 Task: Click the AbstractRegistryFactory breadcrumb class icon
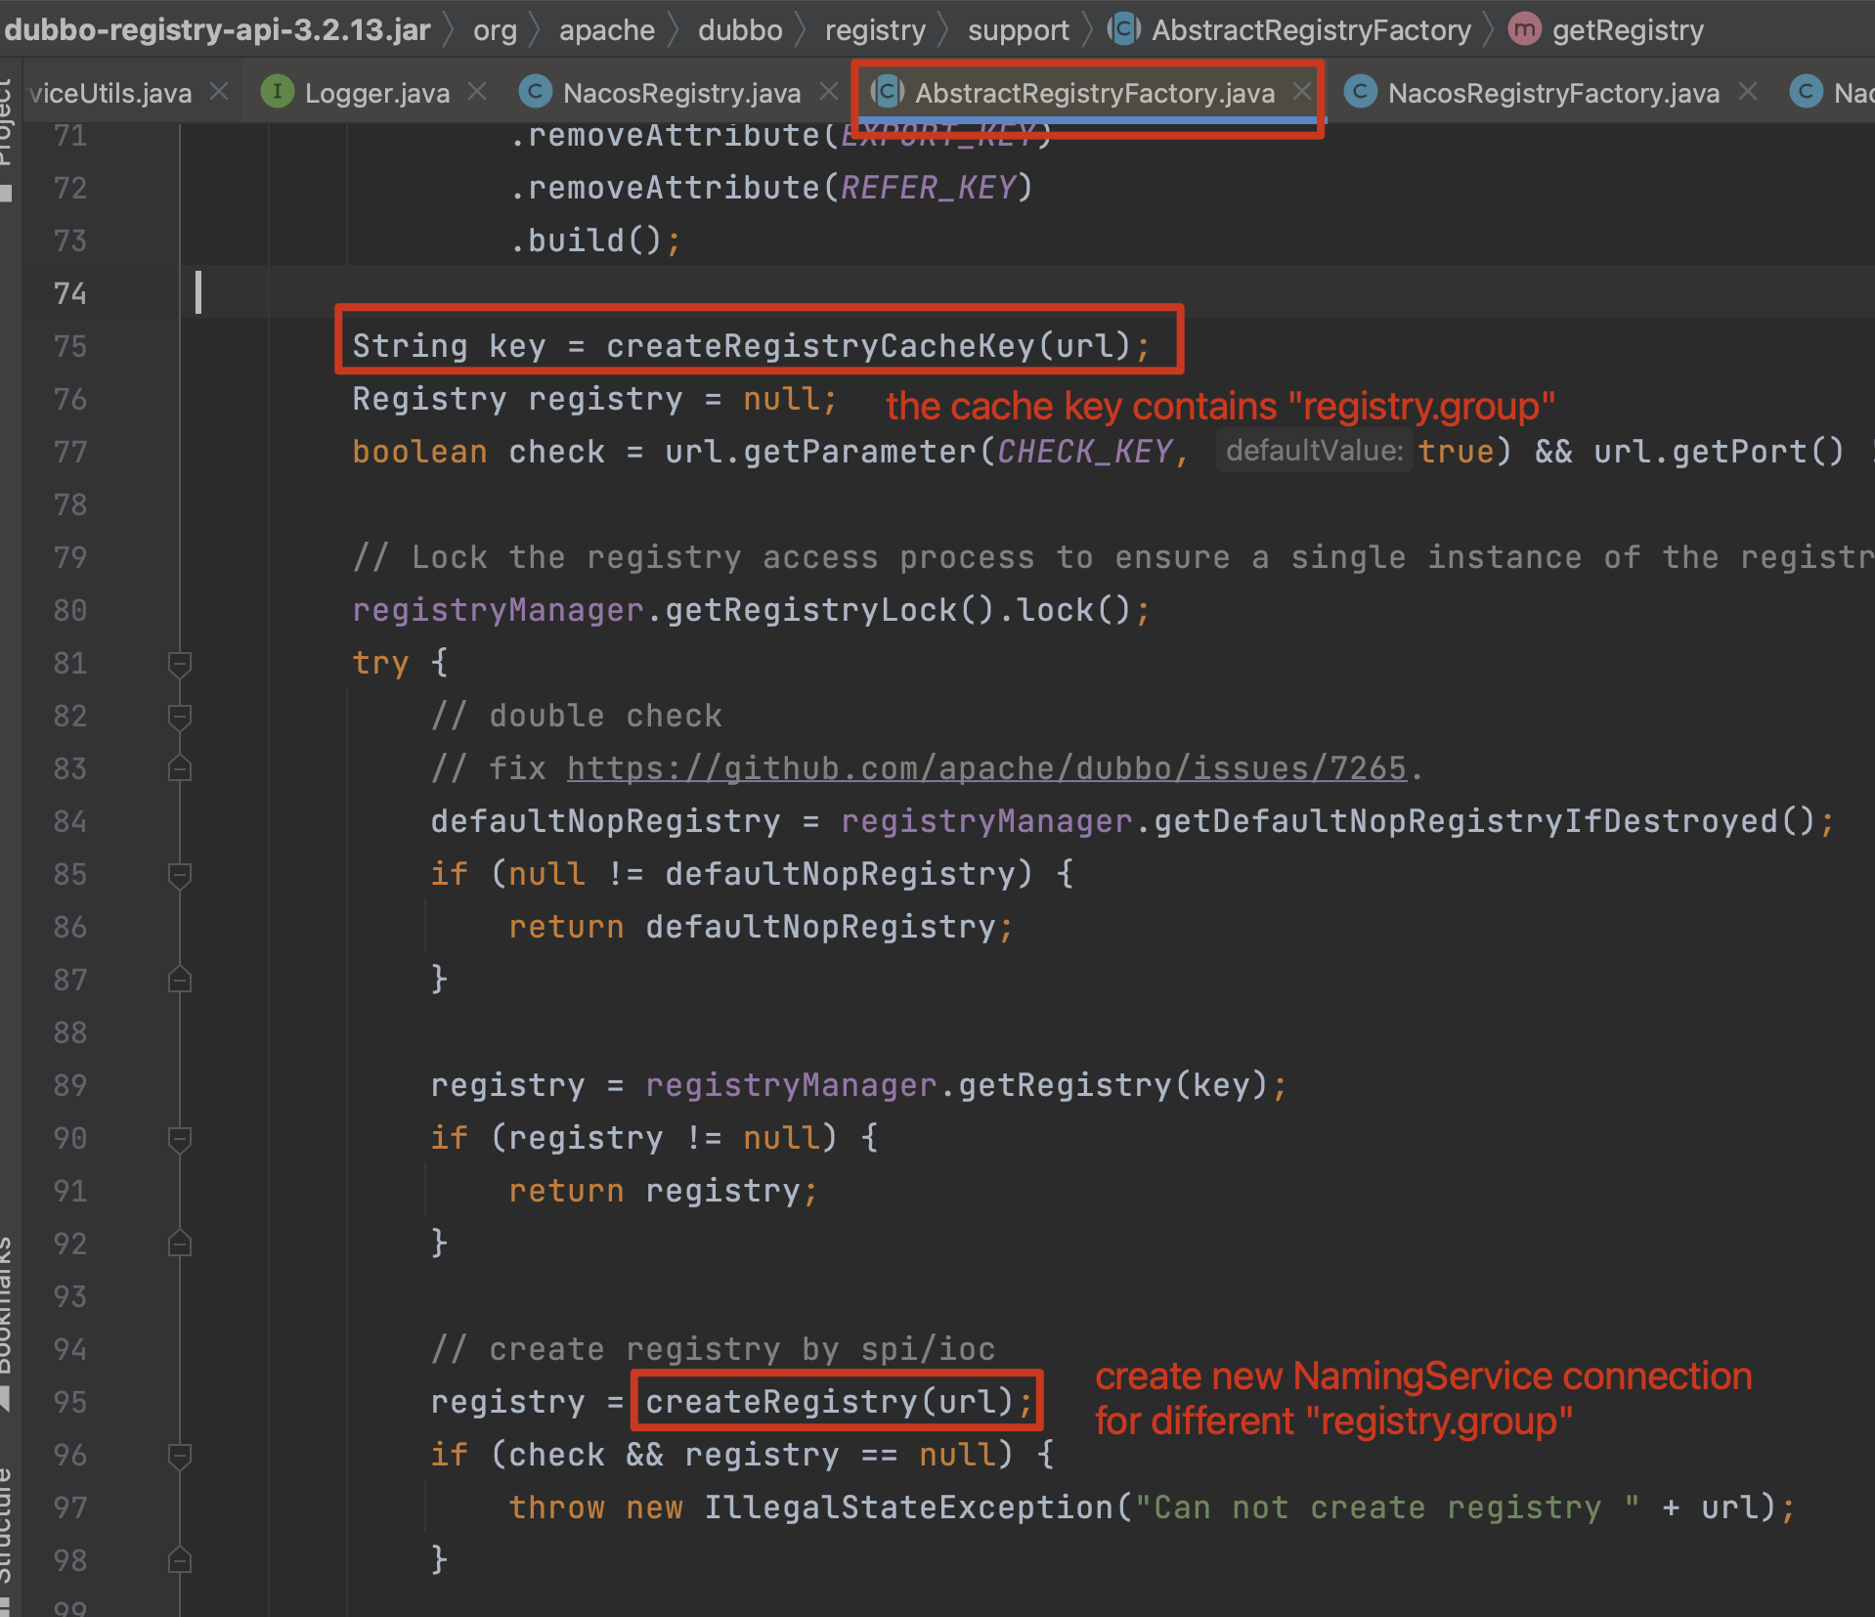tap(1123, 29)
